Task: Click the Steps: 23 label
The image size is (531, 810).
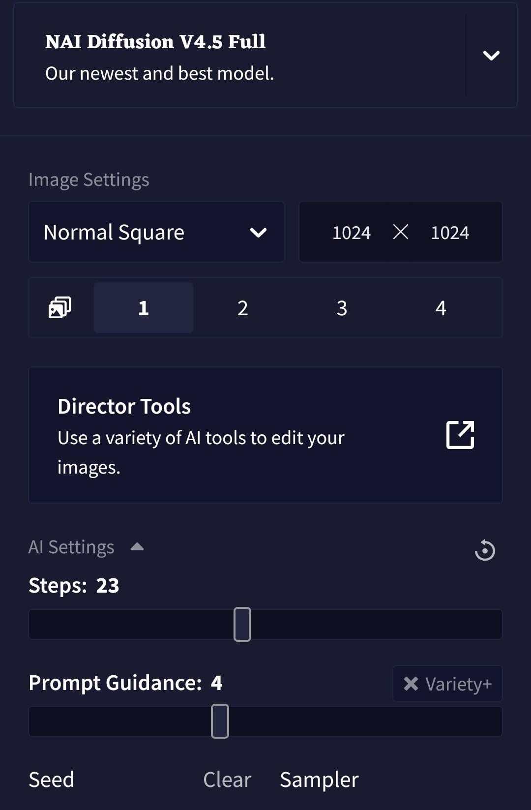Action: click(74, 586)
